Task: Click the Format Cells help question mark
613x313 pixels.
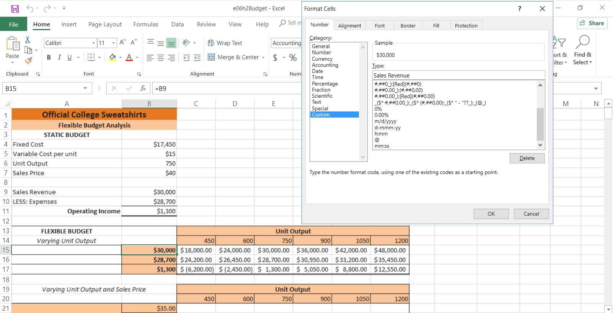Action: (x=520, y=8)
